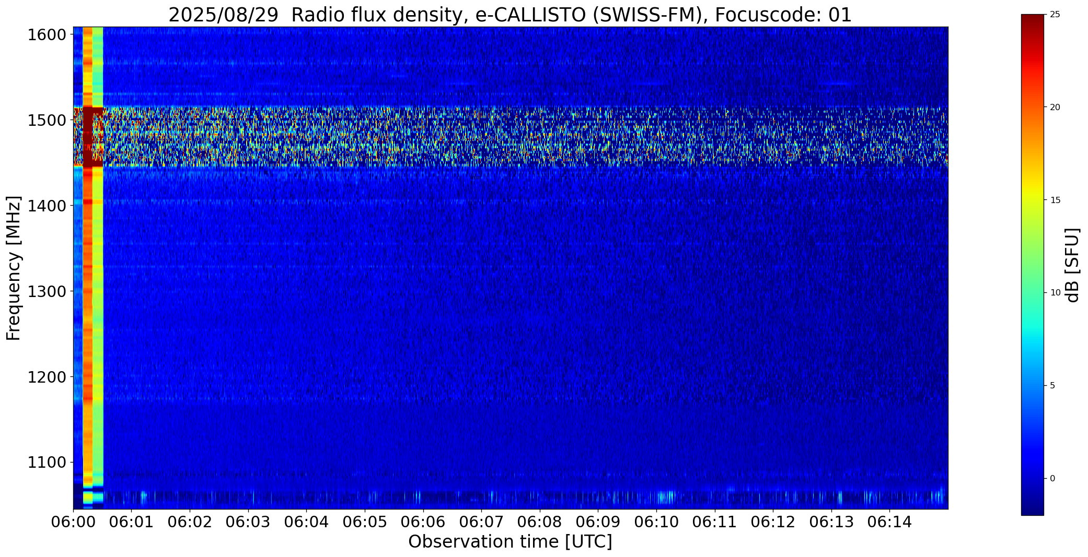Click the 1400 frequency tick label
The image size is (1088, 557).
47,206
